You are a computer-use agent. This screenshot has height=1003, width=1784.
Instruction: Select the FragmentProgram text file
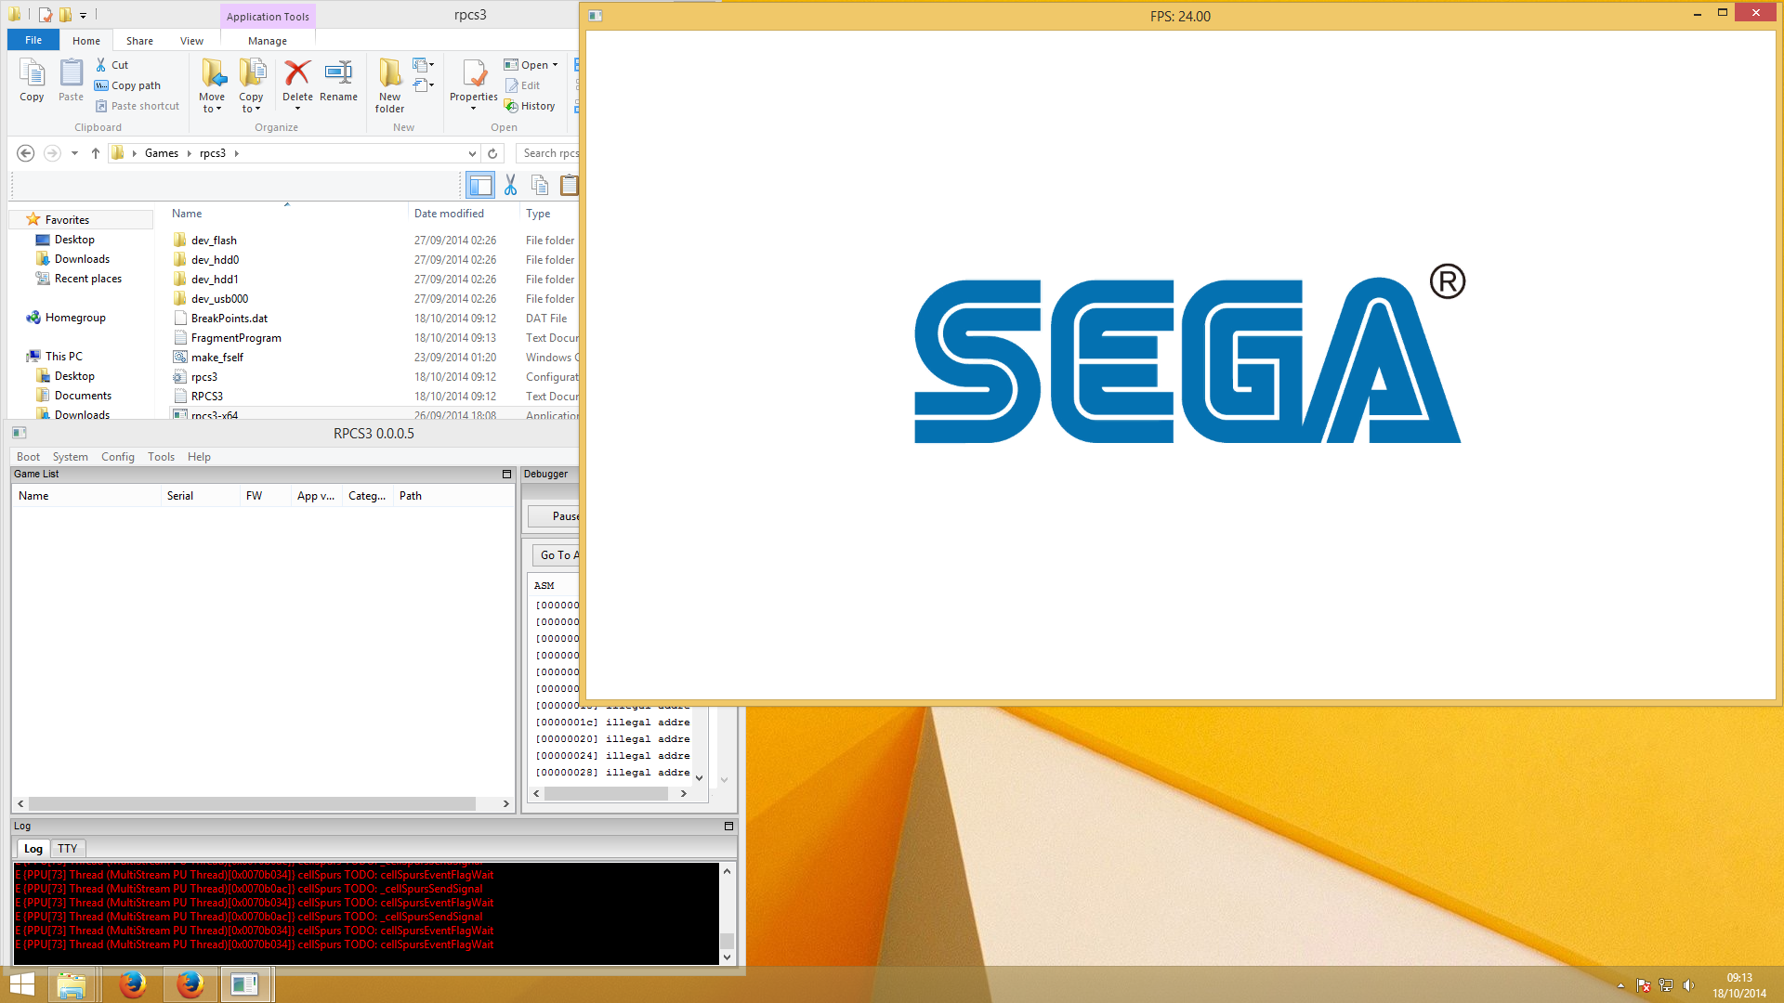(236, 338)
